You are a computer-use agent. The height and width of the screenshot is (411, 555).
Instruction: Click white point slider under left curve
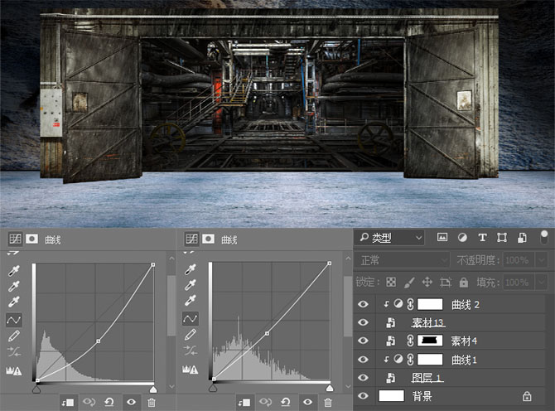coord(153,387)
